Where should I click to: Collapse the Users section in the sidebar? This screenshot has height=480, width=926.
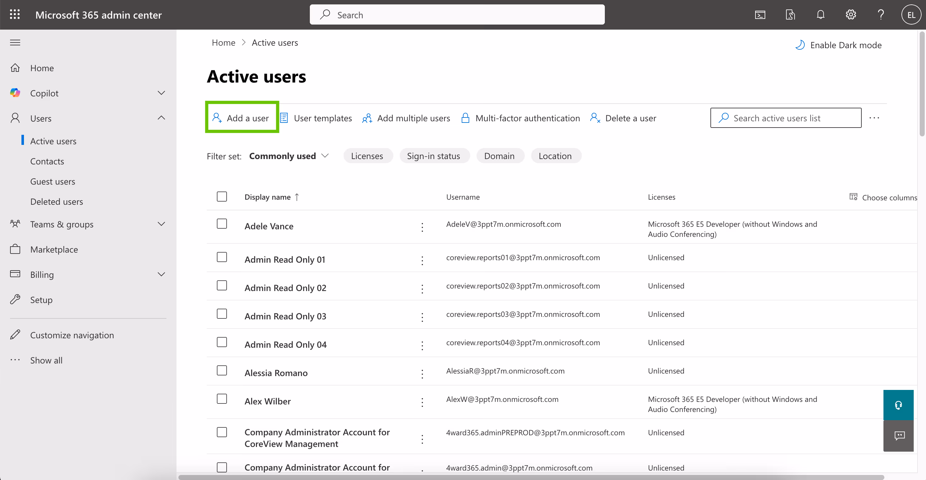click(161, 118)
